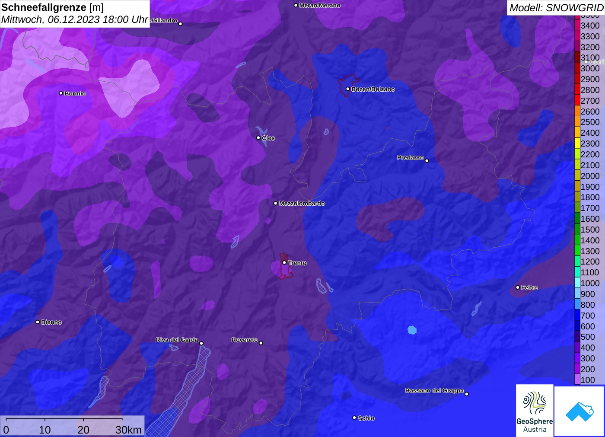Screen dimensions: 605x437
Task: Click the 3000 m legend color swatch
Action: pyautogui.click(x=577, y=68)
